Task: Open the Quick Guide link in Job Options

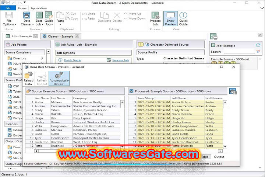Action: [73, 60]
